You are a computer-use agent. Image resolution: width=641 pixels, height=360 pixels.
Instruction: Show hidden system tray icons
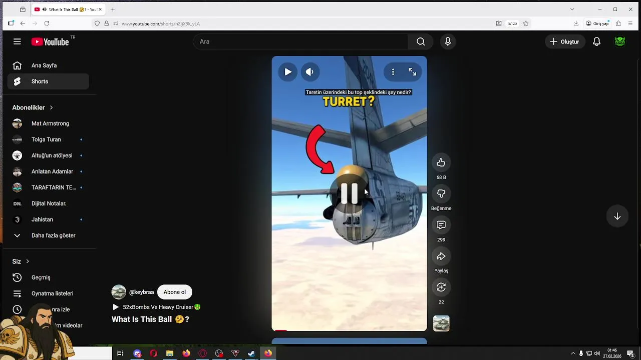coord(573,353)
